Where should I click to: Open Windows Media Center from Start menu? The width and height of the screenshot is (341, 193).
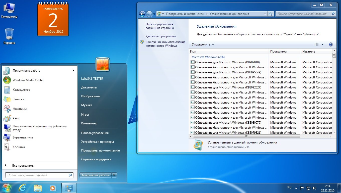click(28, 80)
